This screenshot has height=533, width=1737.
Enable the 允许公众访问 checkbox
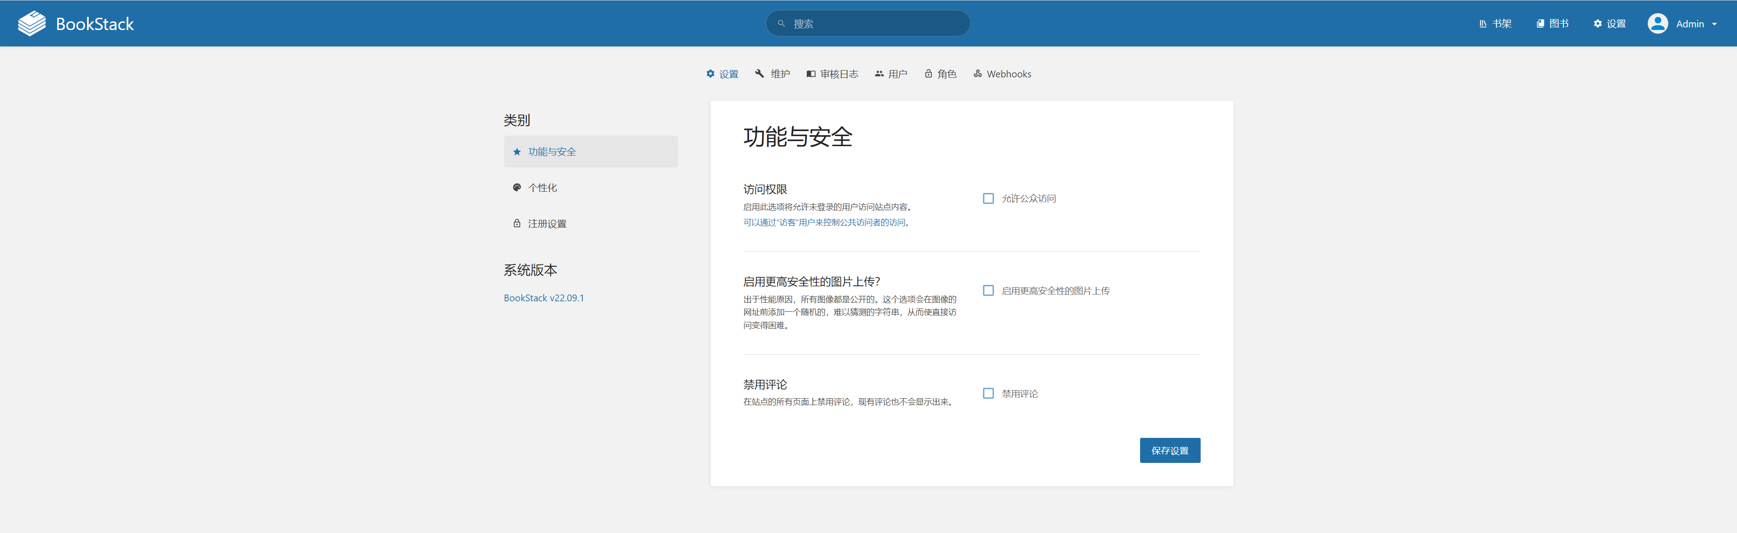(988, 198)
